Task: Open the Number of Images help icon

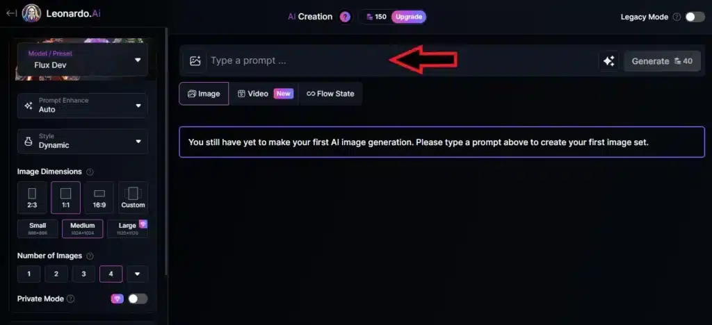Action: [90, 256]
